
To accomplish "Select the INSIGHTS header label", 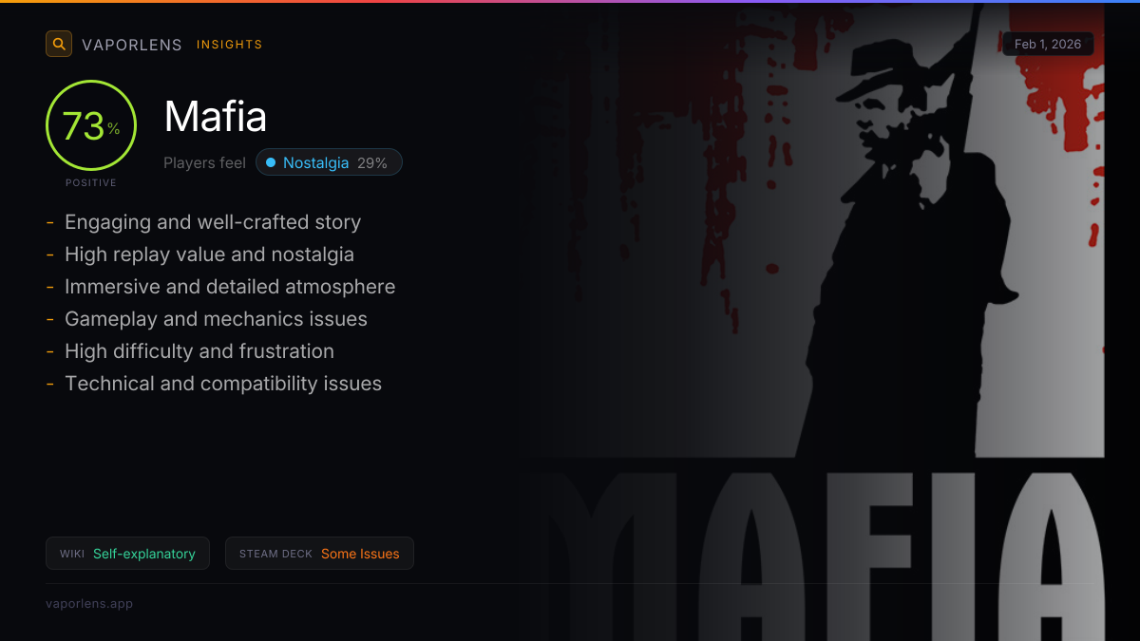I will (230, 45).
